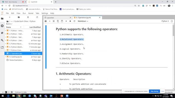175x98 pixels.
Task: Open cell type dropdown showing Markdown
Action: click(x=83, y=21)
